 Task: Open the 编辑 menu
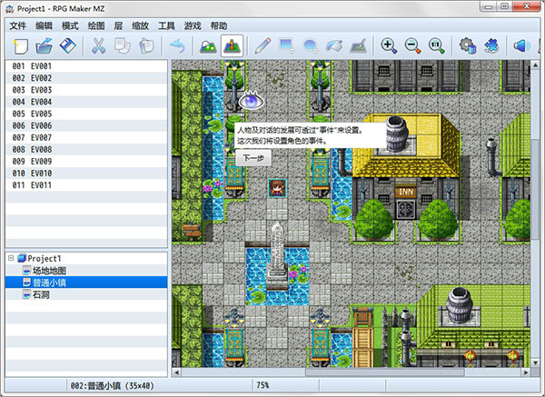44,25
